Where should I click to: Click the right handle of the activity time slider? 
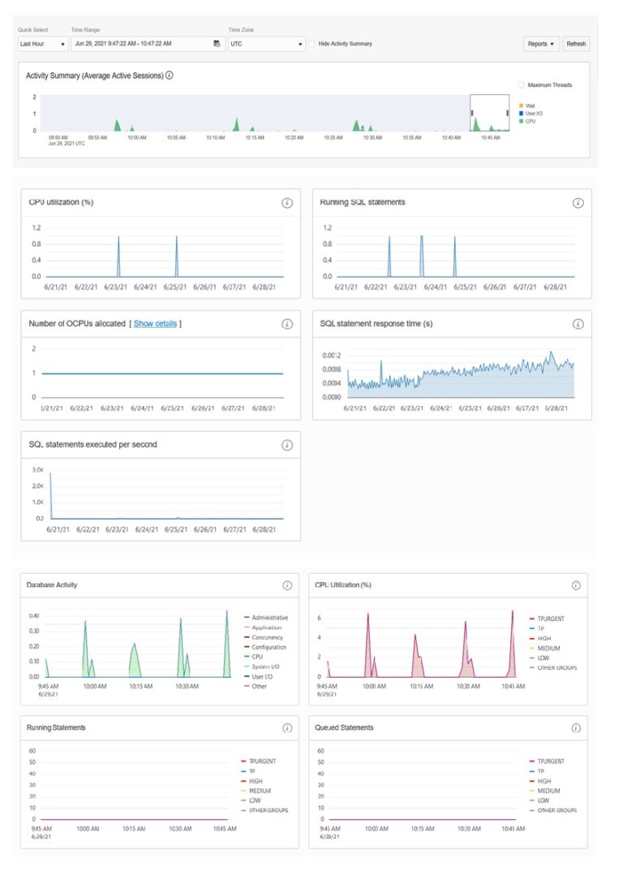(508, 112)
